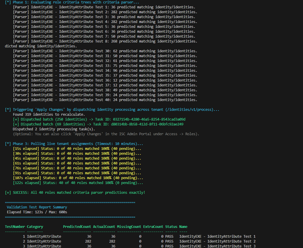Click the Status column header in report table
Viewport: 303px width, 248px height.
point(171,227)
